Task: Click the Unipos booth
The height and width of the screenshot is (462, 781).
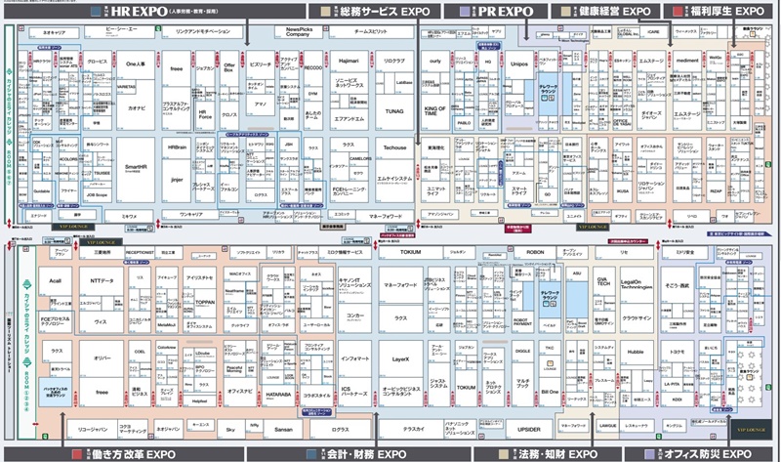Action: [519, 64]
